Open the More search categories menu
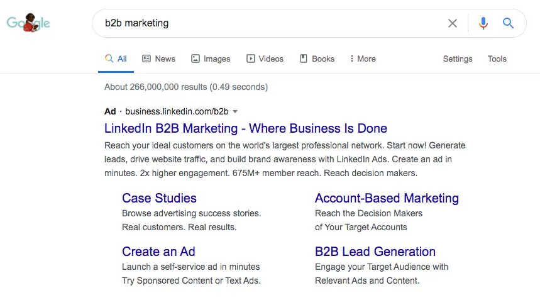Viewport: 540px width, 300px height. coord(363,58)
